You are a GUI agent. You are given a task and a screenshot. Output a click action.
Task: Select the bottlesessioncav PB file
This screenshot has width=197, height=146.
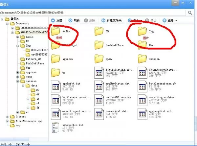(x=70, y=100)
